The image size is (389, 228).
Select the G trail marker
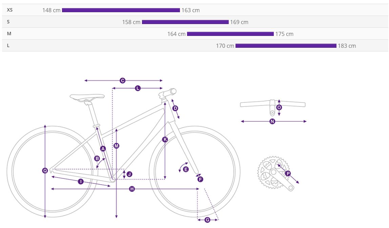click(207, 220)
